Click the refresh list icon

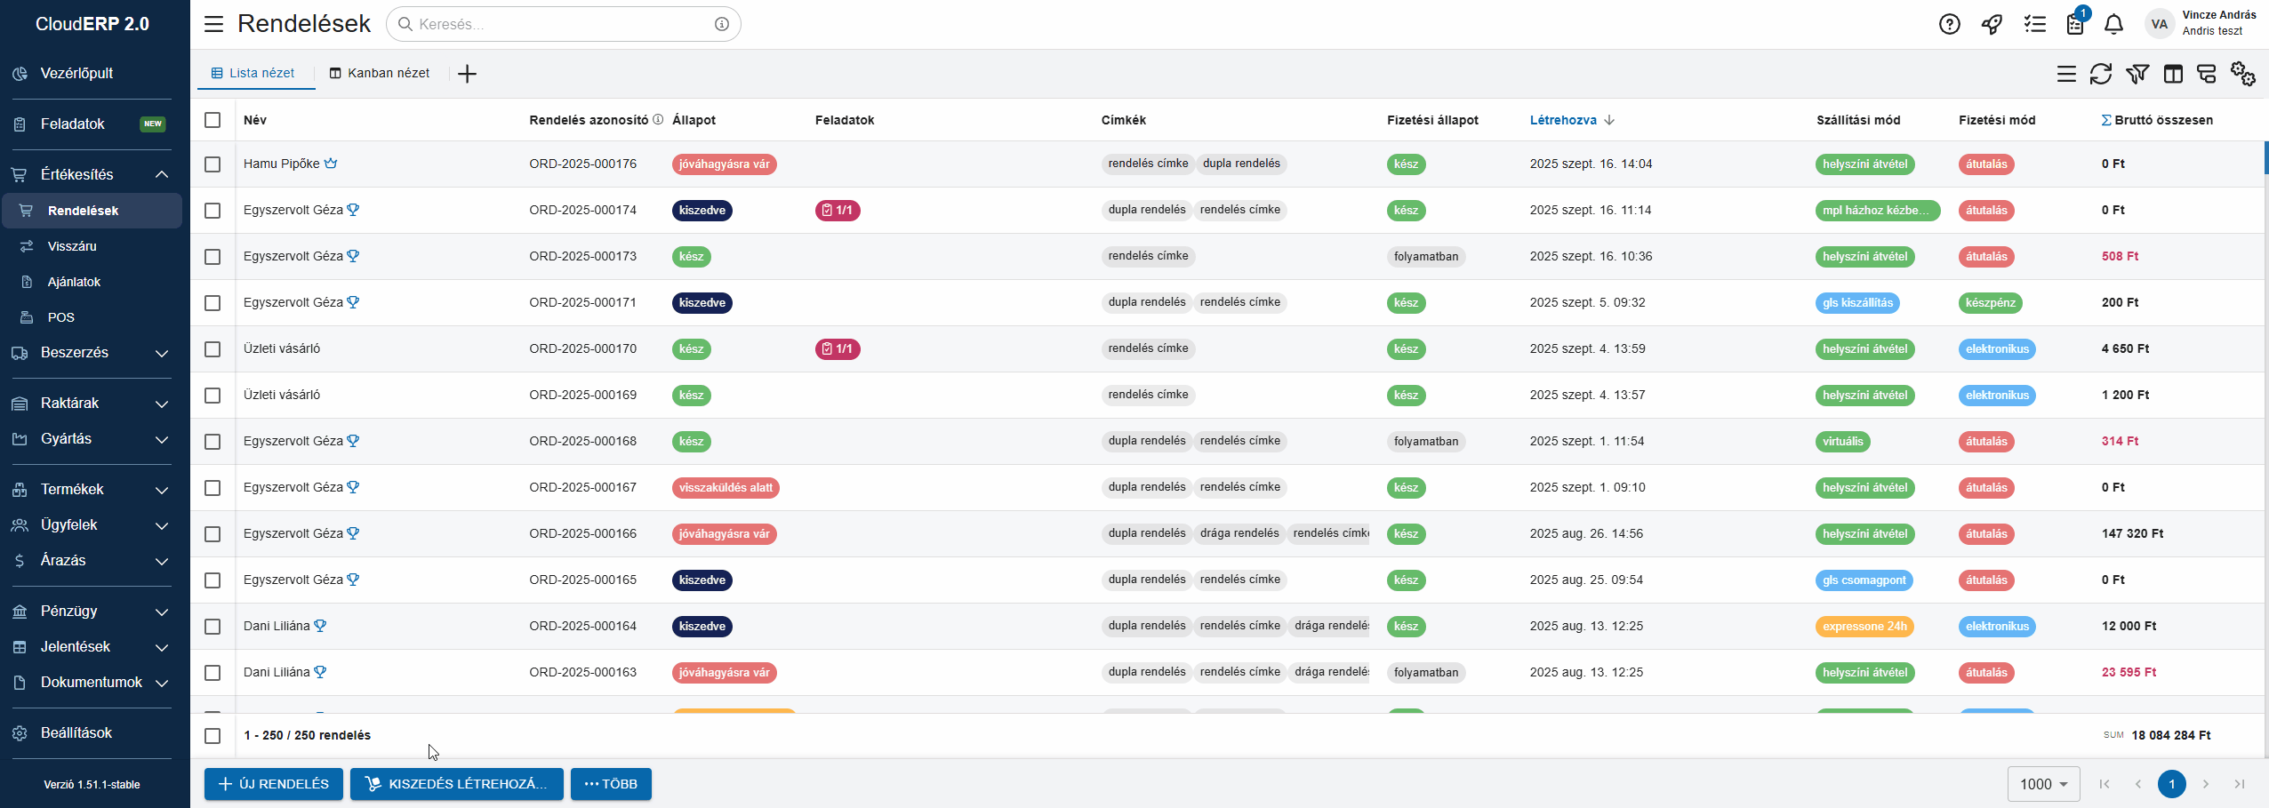[x=2100, y=75]
